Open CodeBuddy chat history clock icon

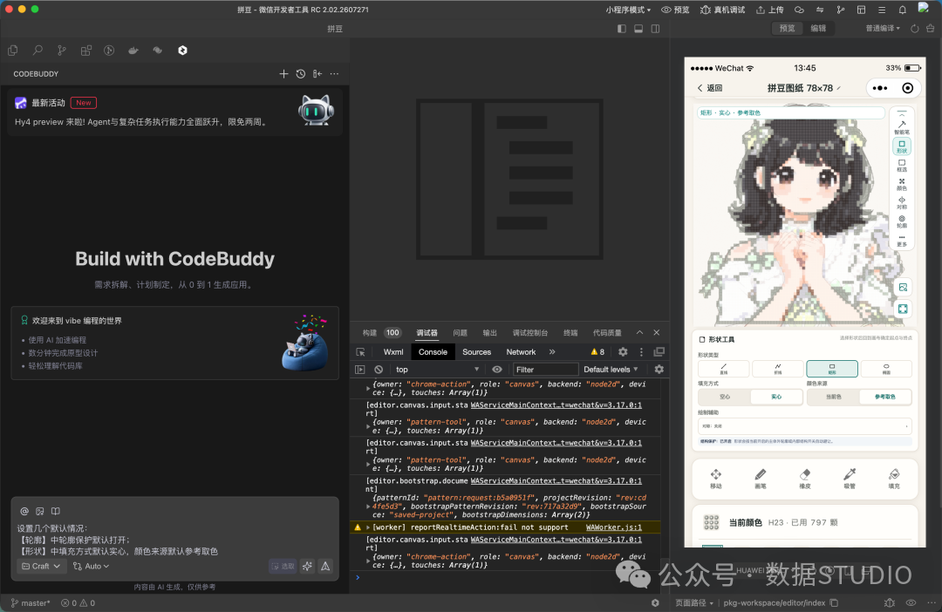[300, 74]
